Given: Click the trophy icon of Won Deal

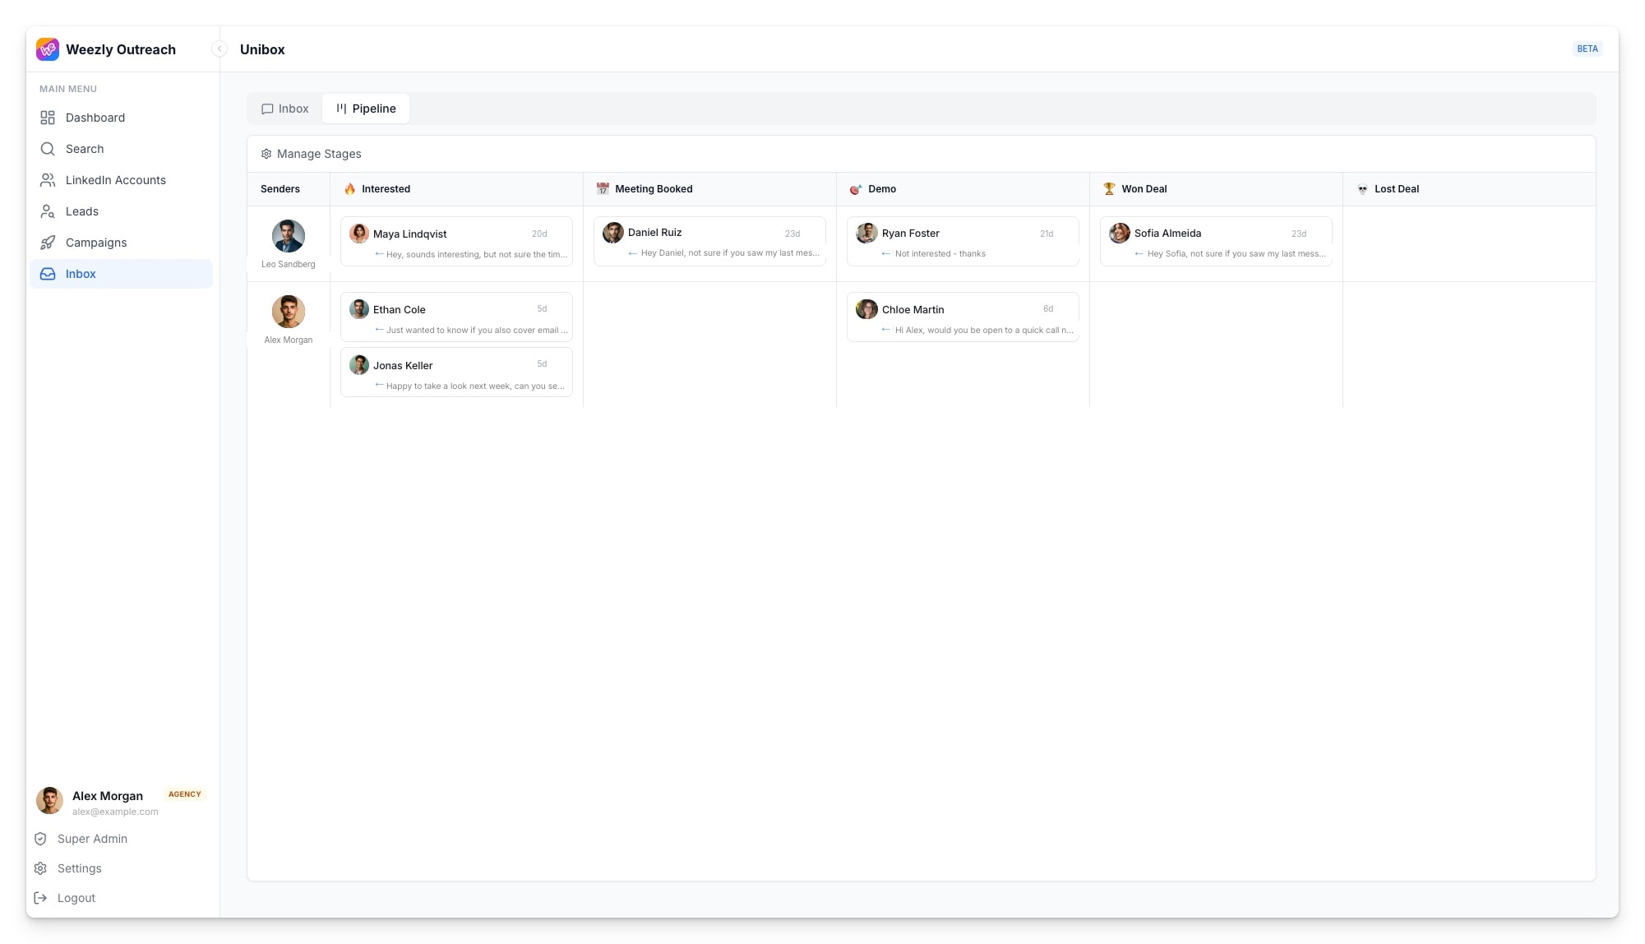Looking at the screenshot, I should click(1109, 189).
